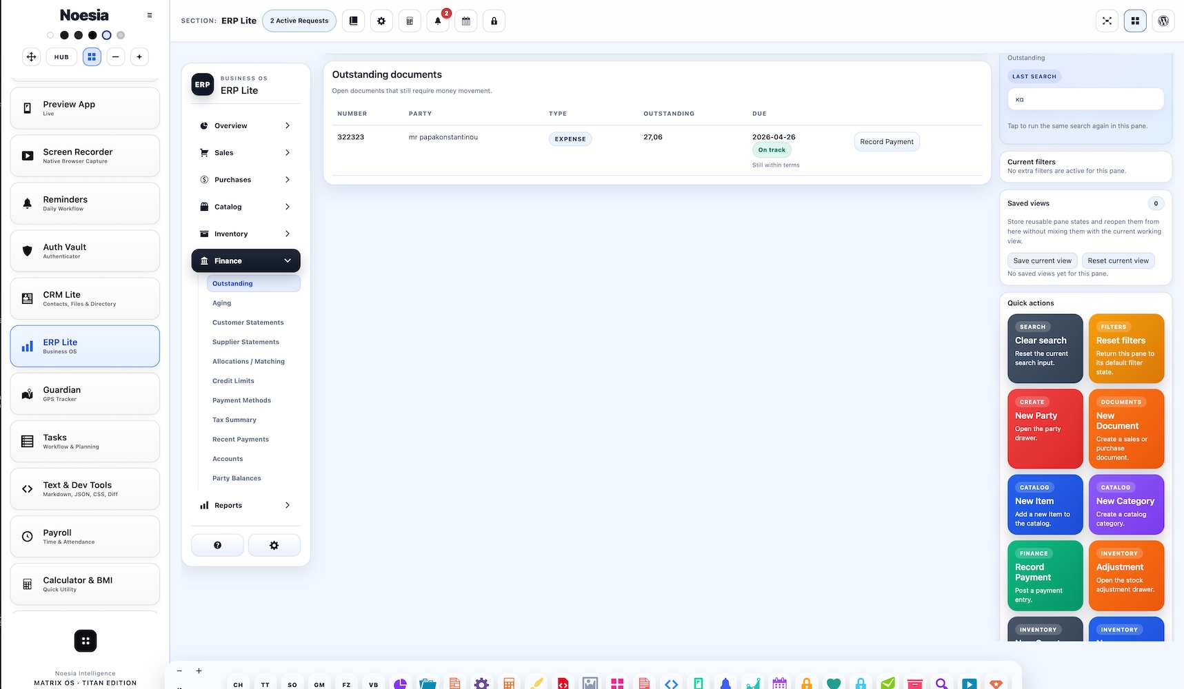Click the last search field showing 'κα'
This screenshot has height=689, width=1184.
(1085, 99)
